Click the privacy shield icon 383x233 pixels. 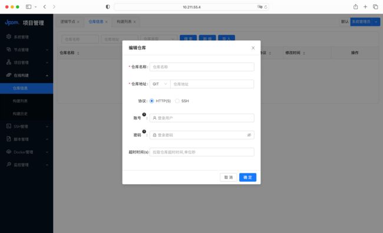pyautogui.click(x=108, y=7)
